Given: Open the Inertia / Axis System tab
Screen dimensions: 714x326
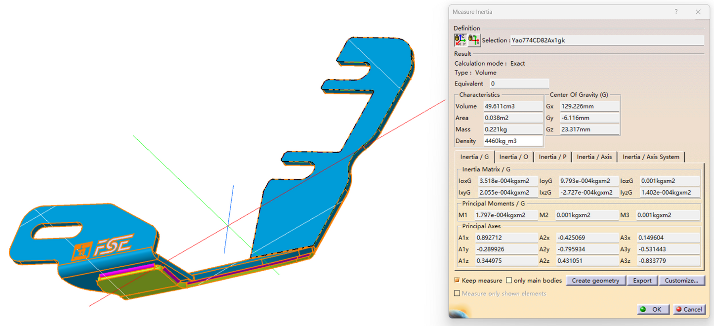Looking at the screenshot, I should [650, 157].
